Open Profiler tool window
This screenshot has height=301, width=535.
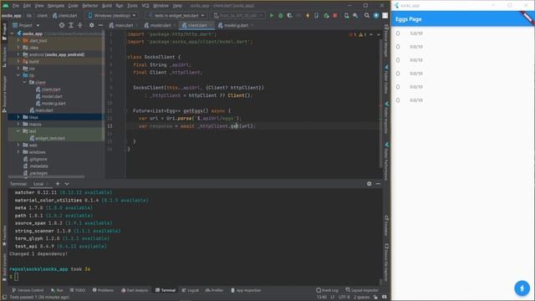(214, 290)
